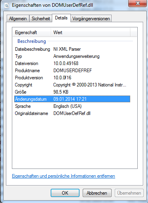Open the link to remove properties and personal information

(63, 176)
